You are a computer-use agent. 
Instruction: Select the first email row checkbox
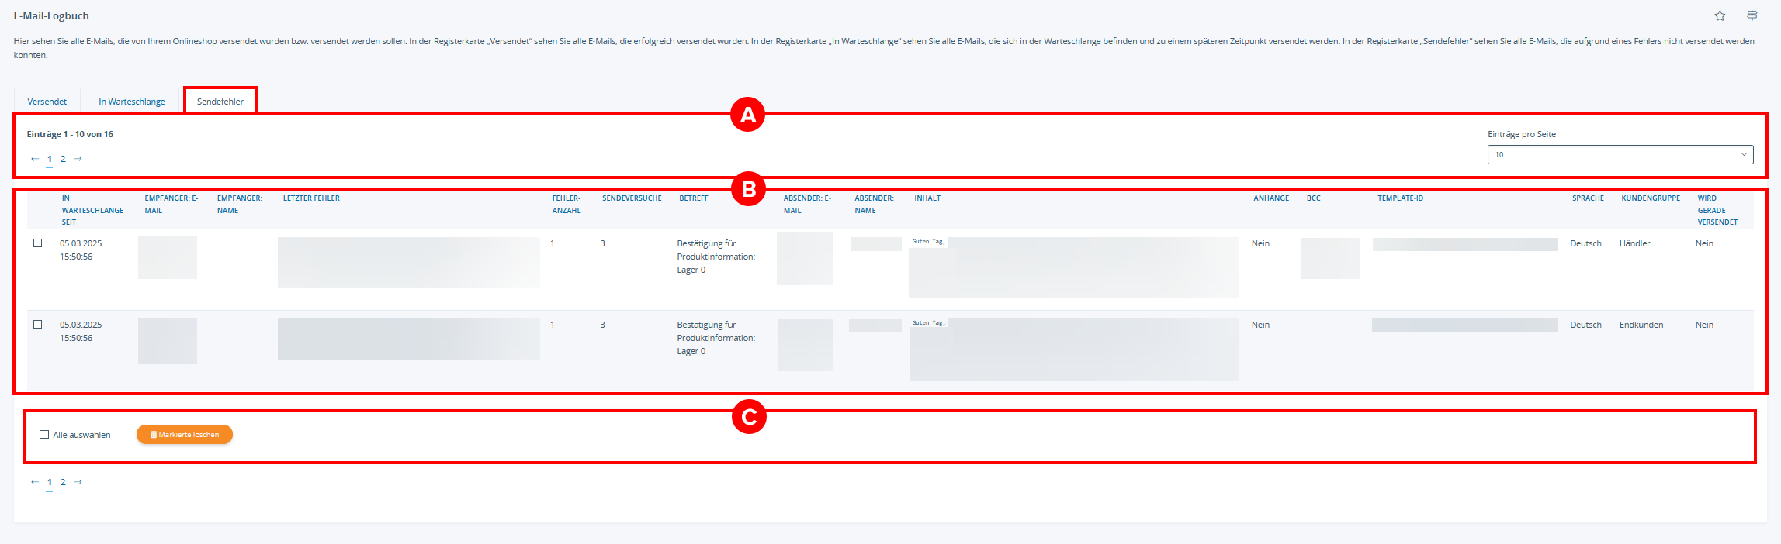[x=38, y=243]
